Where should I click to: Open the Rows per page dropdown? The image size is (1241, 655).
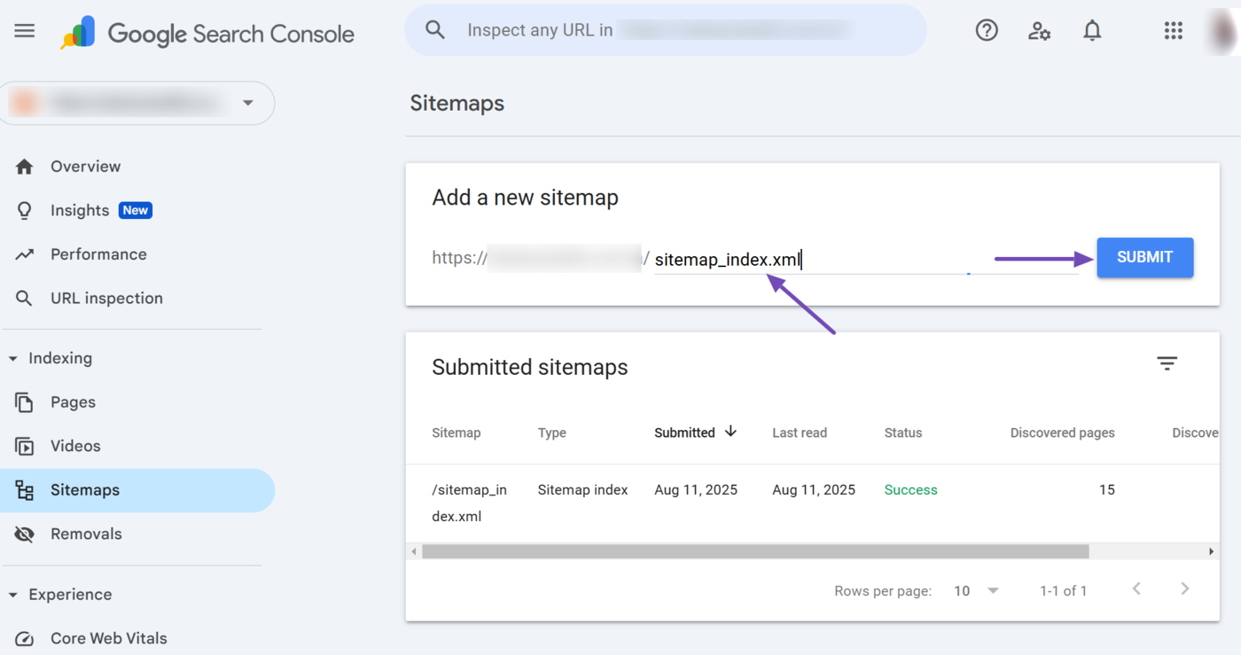(976, 590)
